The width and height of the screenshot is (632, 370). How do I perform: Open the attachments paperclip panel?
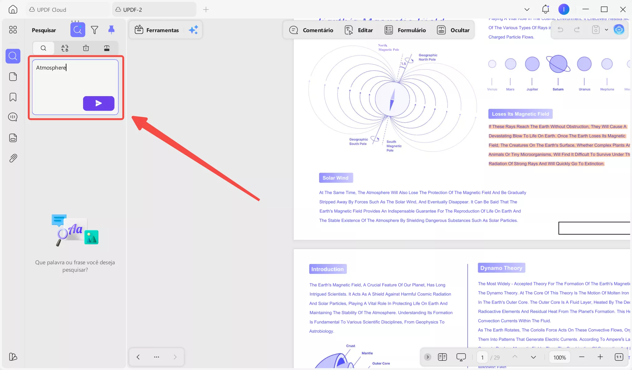point(13,158)
